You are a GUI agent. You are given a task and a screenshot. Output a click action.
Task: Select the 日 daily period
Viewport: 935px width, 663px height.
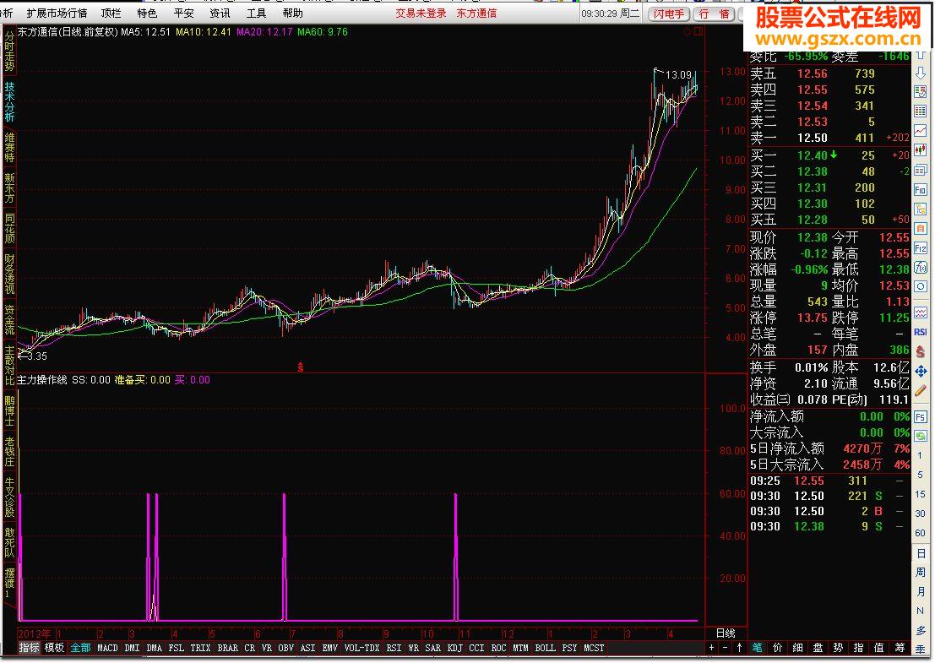920,552
